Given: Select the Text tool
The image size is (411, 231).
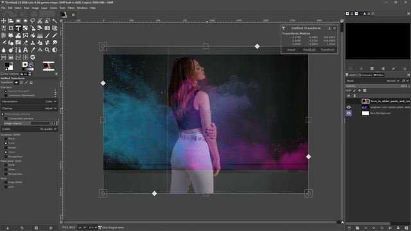Looking at the screenshot, I should (x=26, y=50).
